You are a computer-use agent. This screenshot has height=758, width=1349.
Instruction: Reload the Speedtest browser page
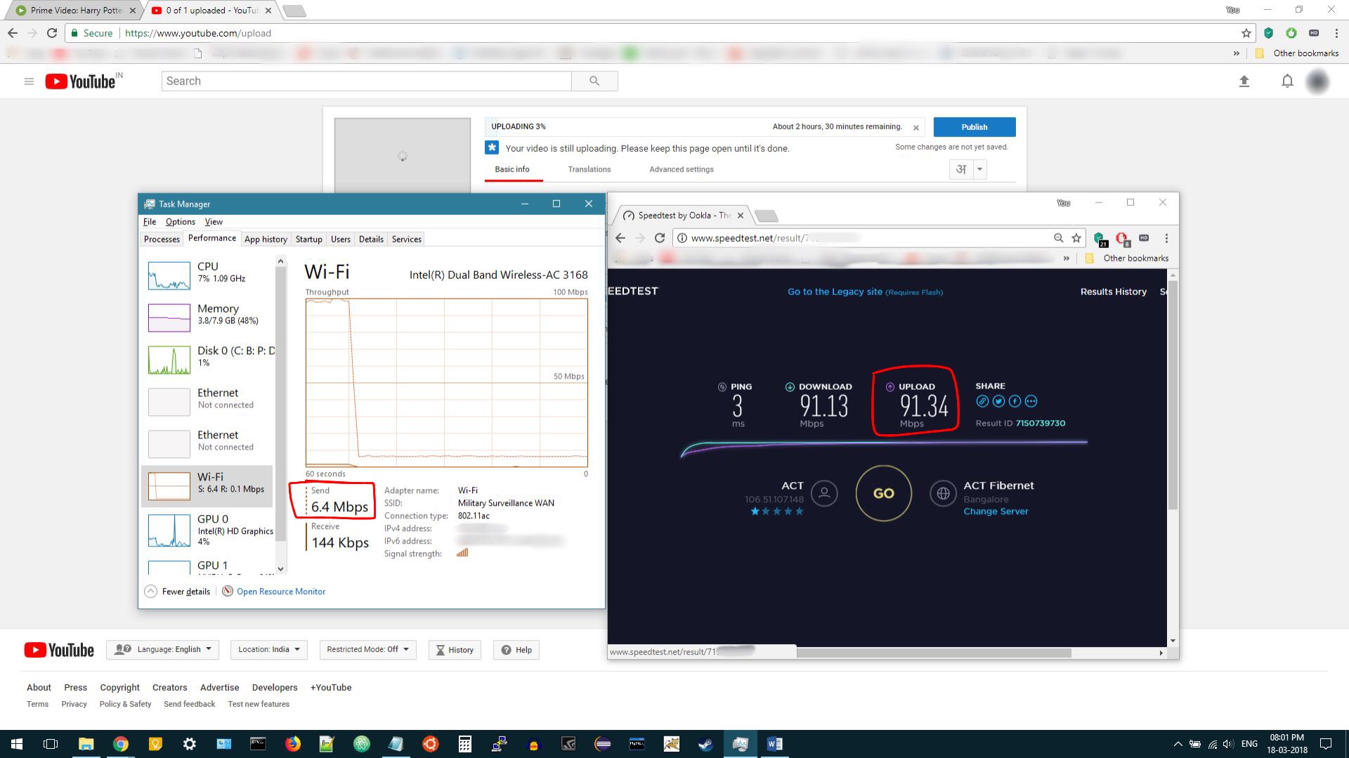point(659,238)
